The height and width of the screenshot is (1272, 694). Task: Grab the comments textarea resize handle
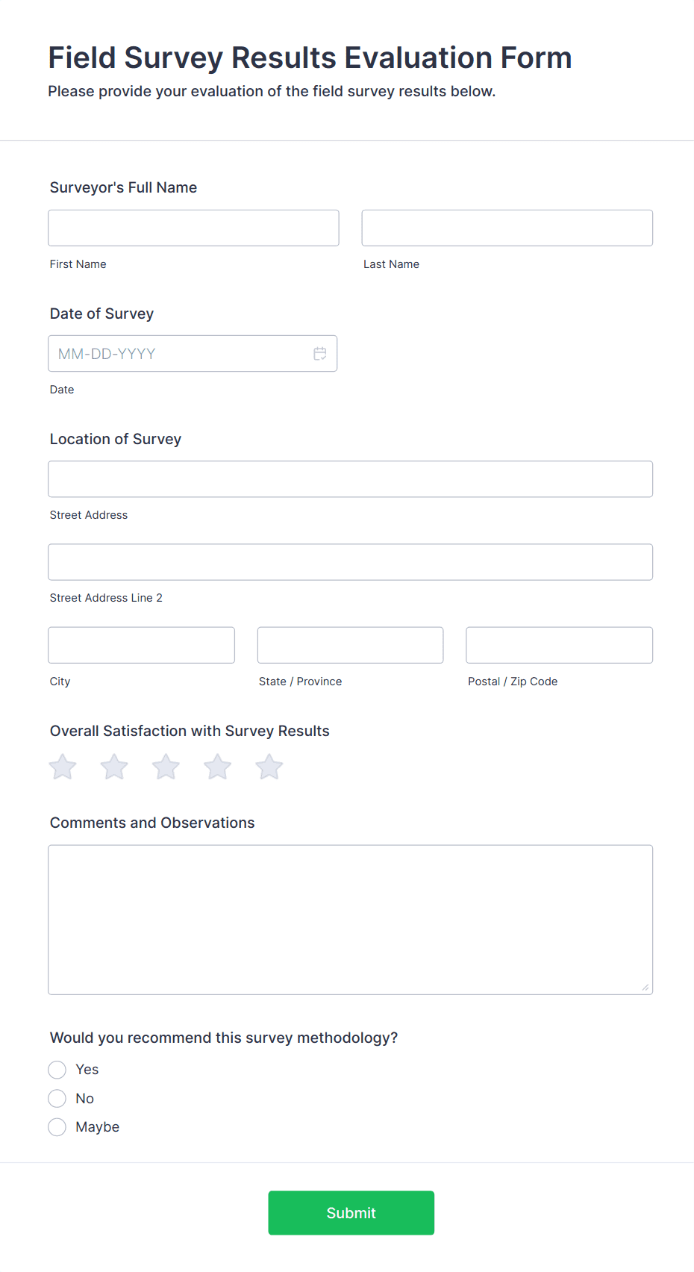coord(645,988)
